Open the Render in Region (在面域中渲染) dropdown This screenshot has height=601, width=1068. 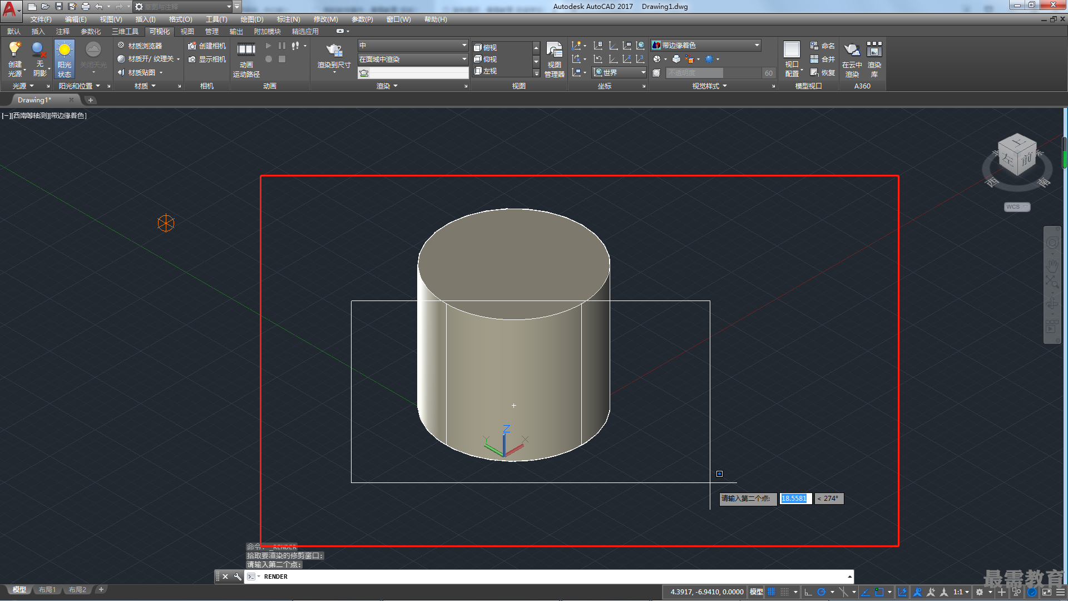pos(413,59)
